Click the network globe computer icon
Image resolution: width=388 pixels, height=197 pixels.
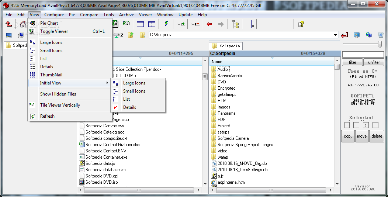pyautogui.click(x=369, y=35)
